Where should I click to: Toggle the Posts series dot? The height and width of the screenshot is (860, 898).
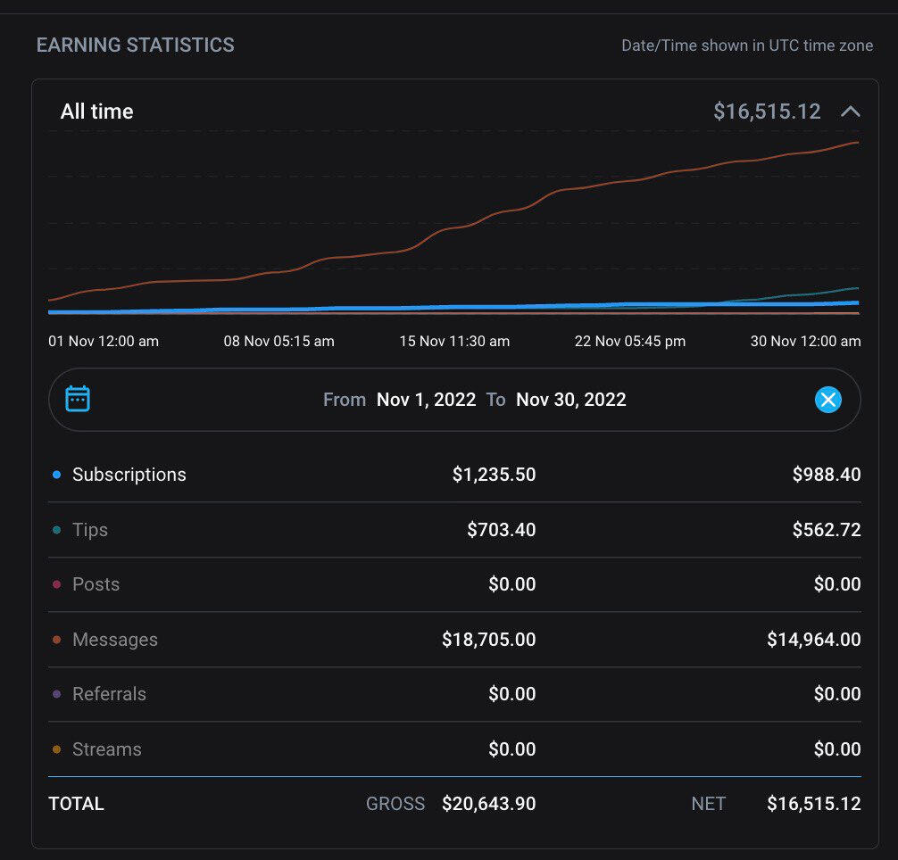pyautogui.click(x=57, y=585)
